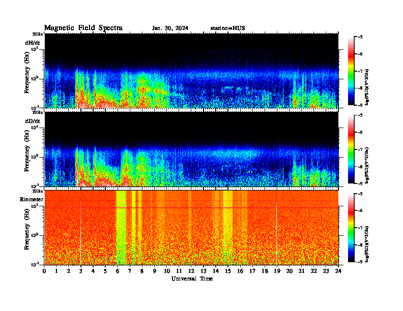Image resolution: width=403 pixels, height=311 pixels.
Task: Click the hour tick label '5'
Action: (x=105, y=271)
